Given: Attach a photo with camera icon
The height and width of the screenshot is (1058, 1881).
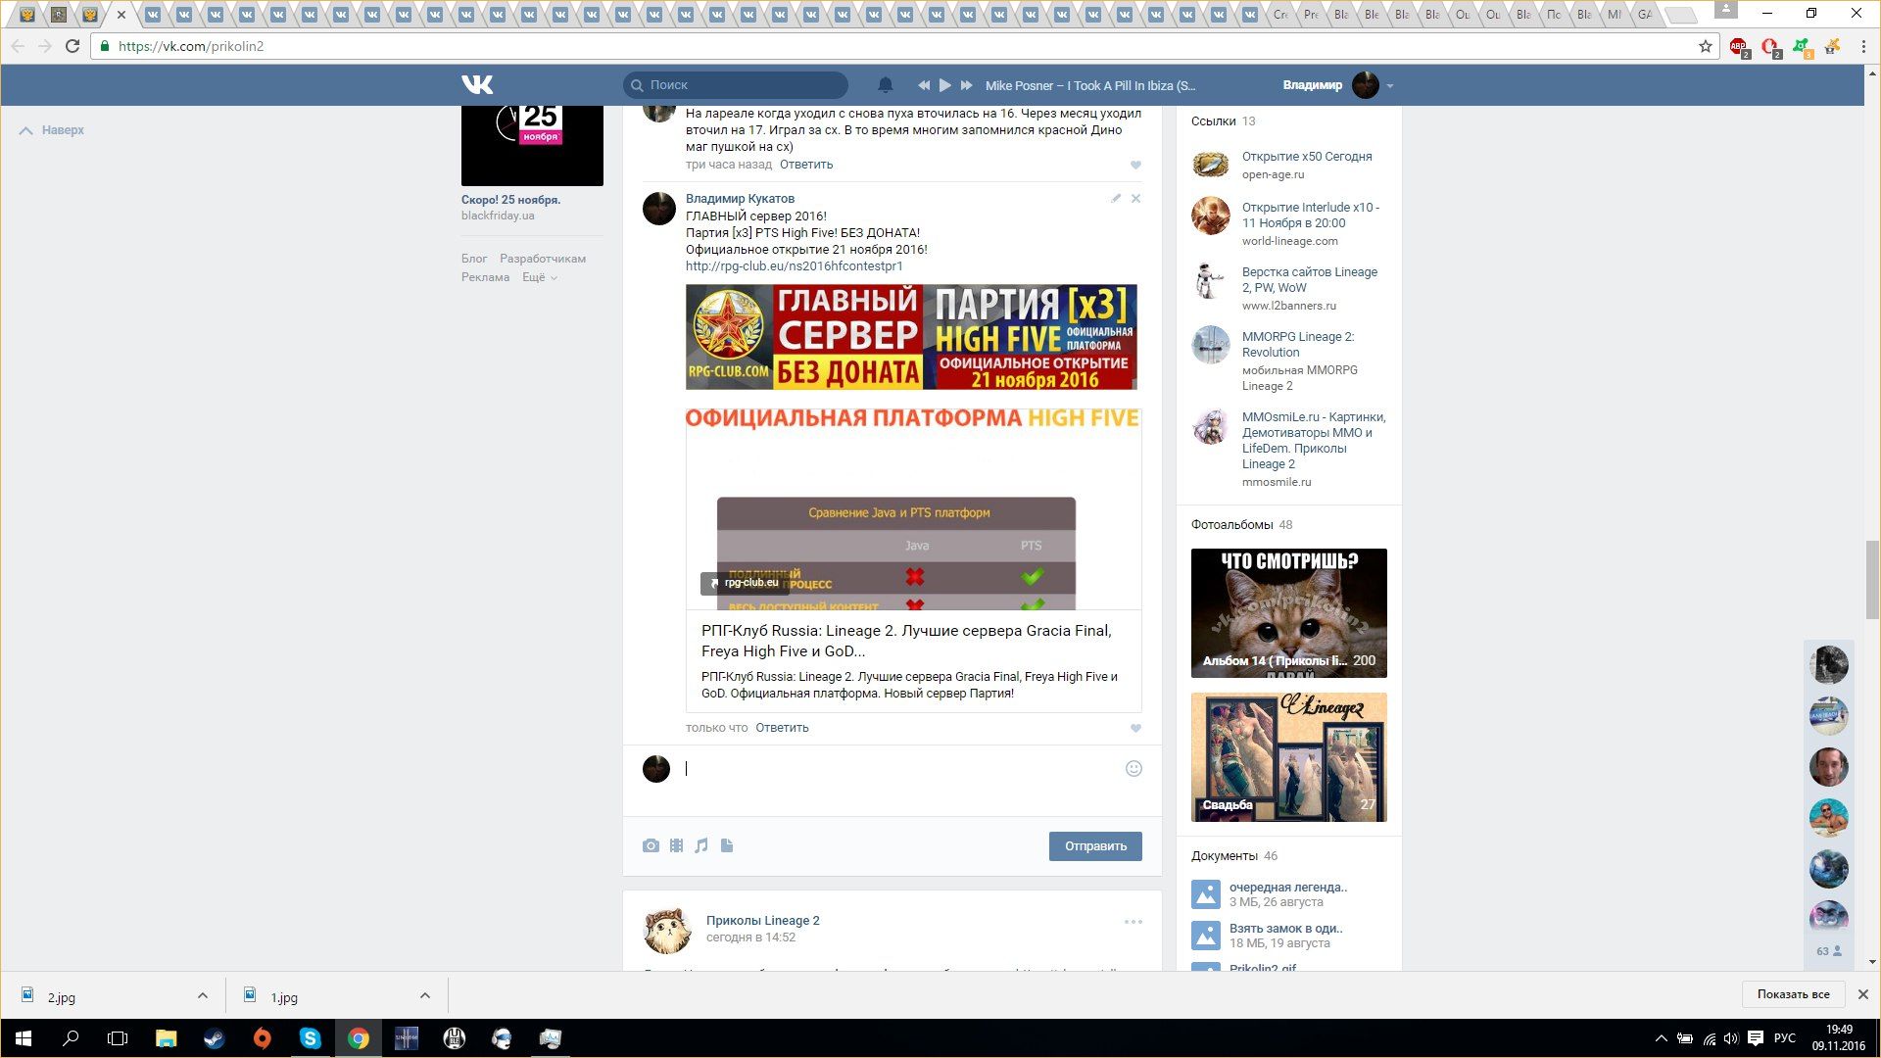Looking at the screenshot, I should tap(651, 845).
